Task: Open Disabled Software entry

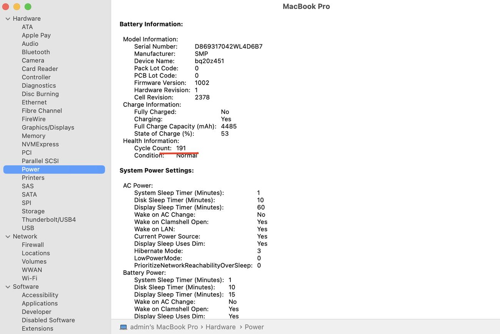Action: click(48, 320)
